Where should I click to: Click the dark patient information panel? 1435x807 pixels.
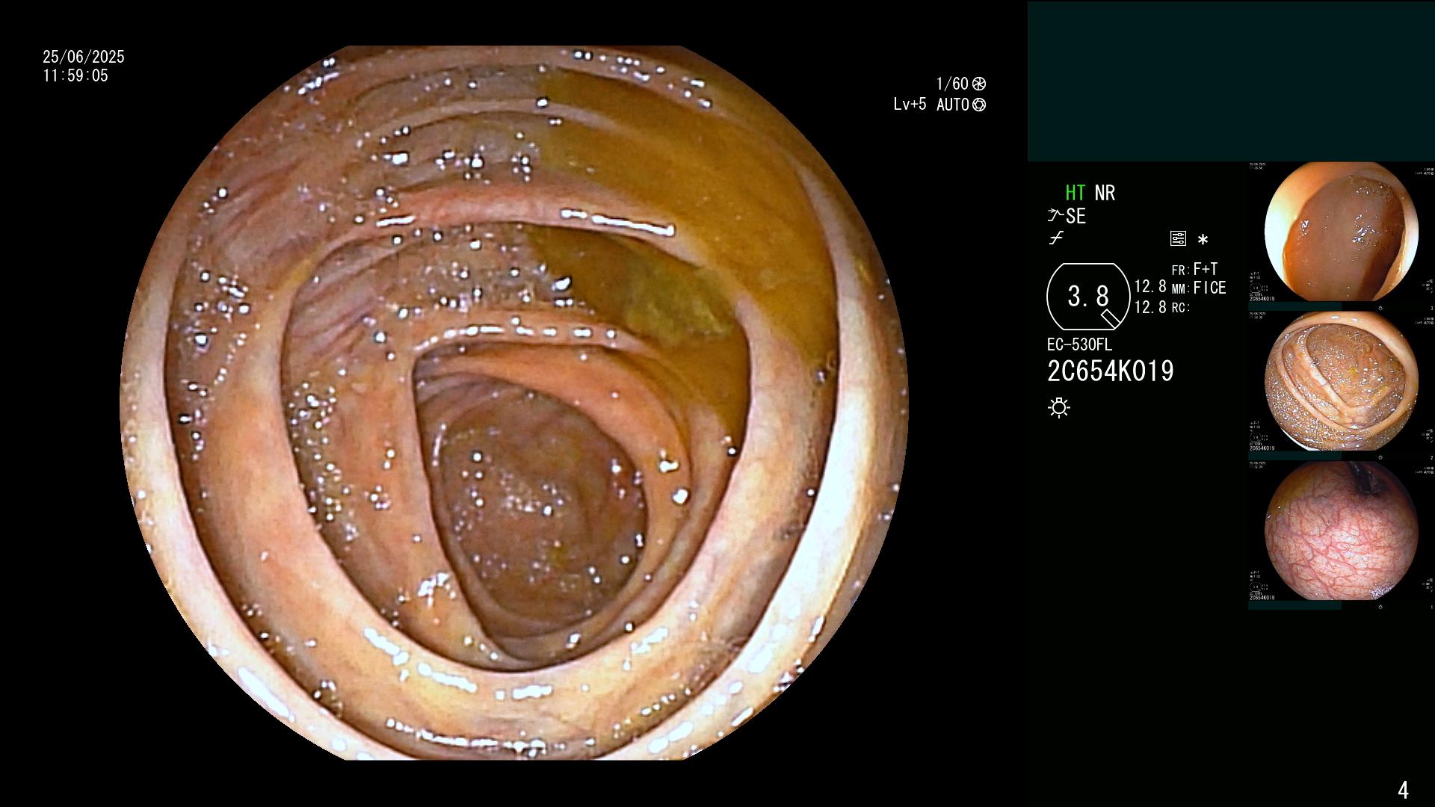coord(1231,81)
